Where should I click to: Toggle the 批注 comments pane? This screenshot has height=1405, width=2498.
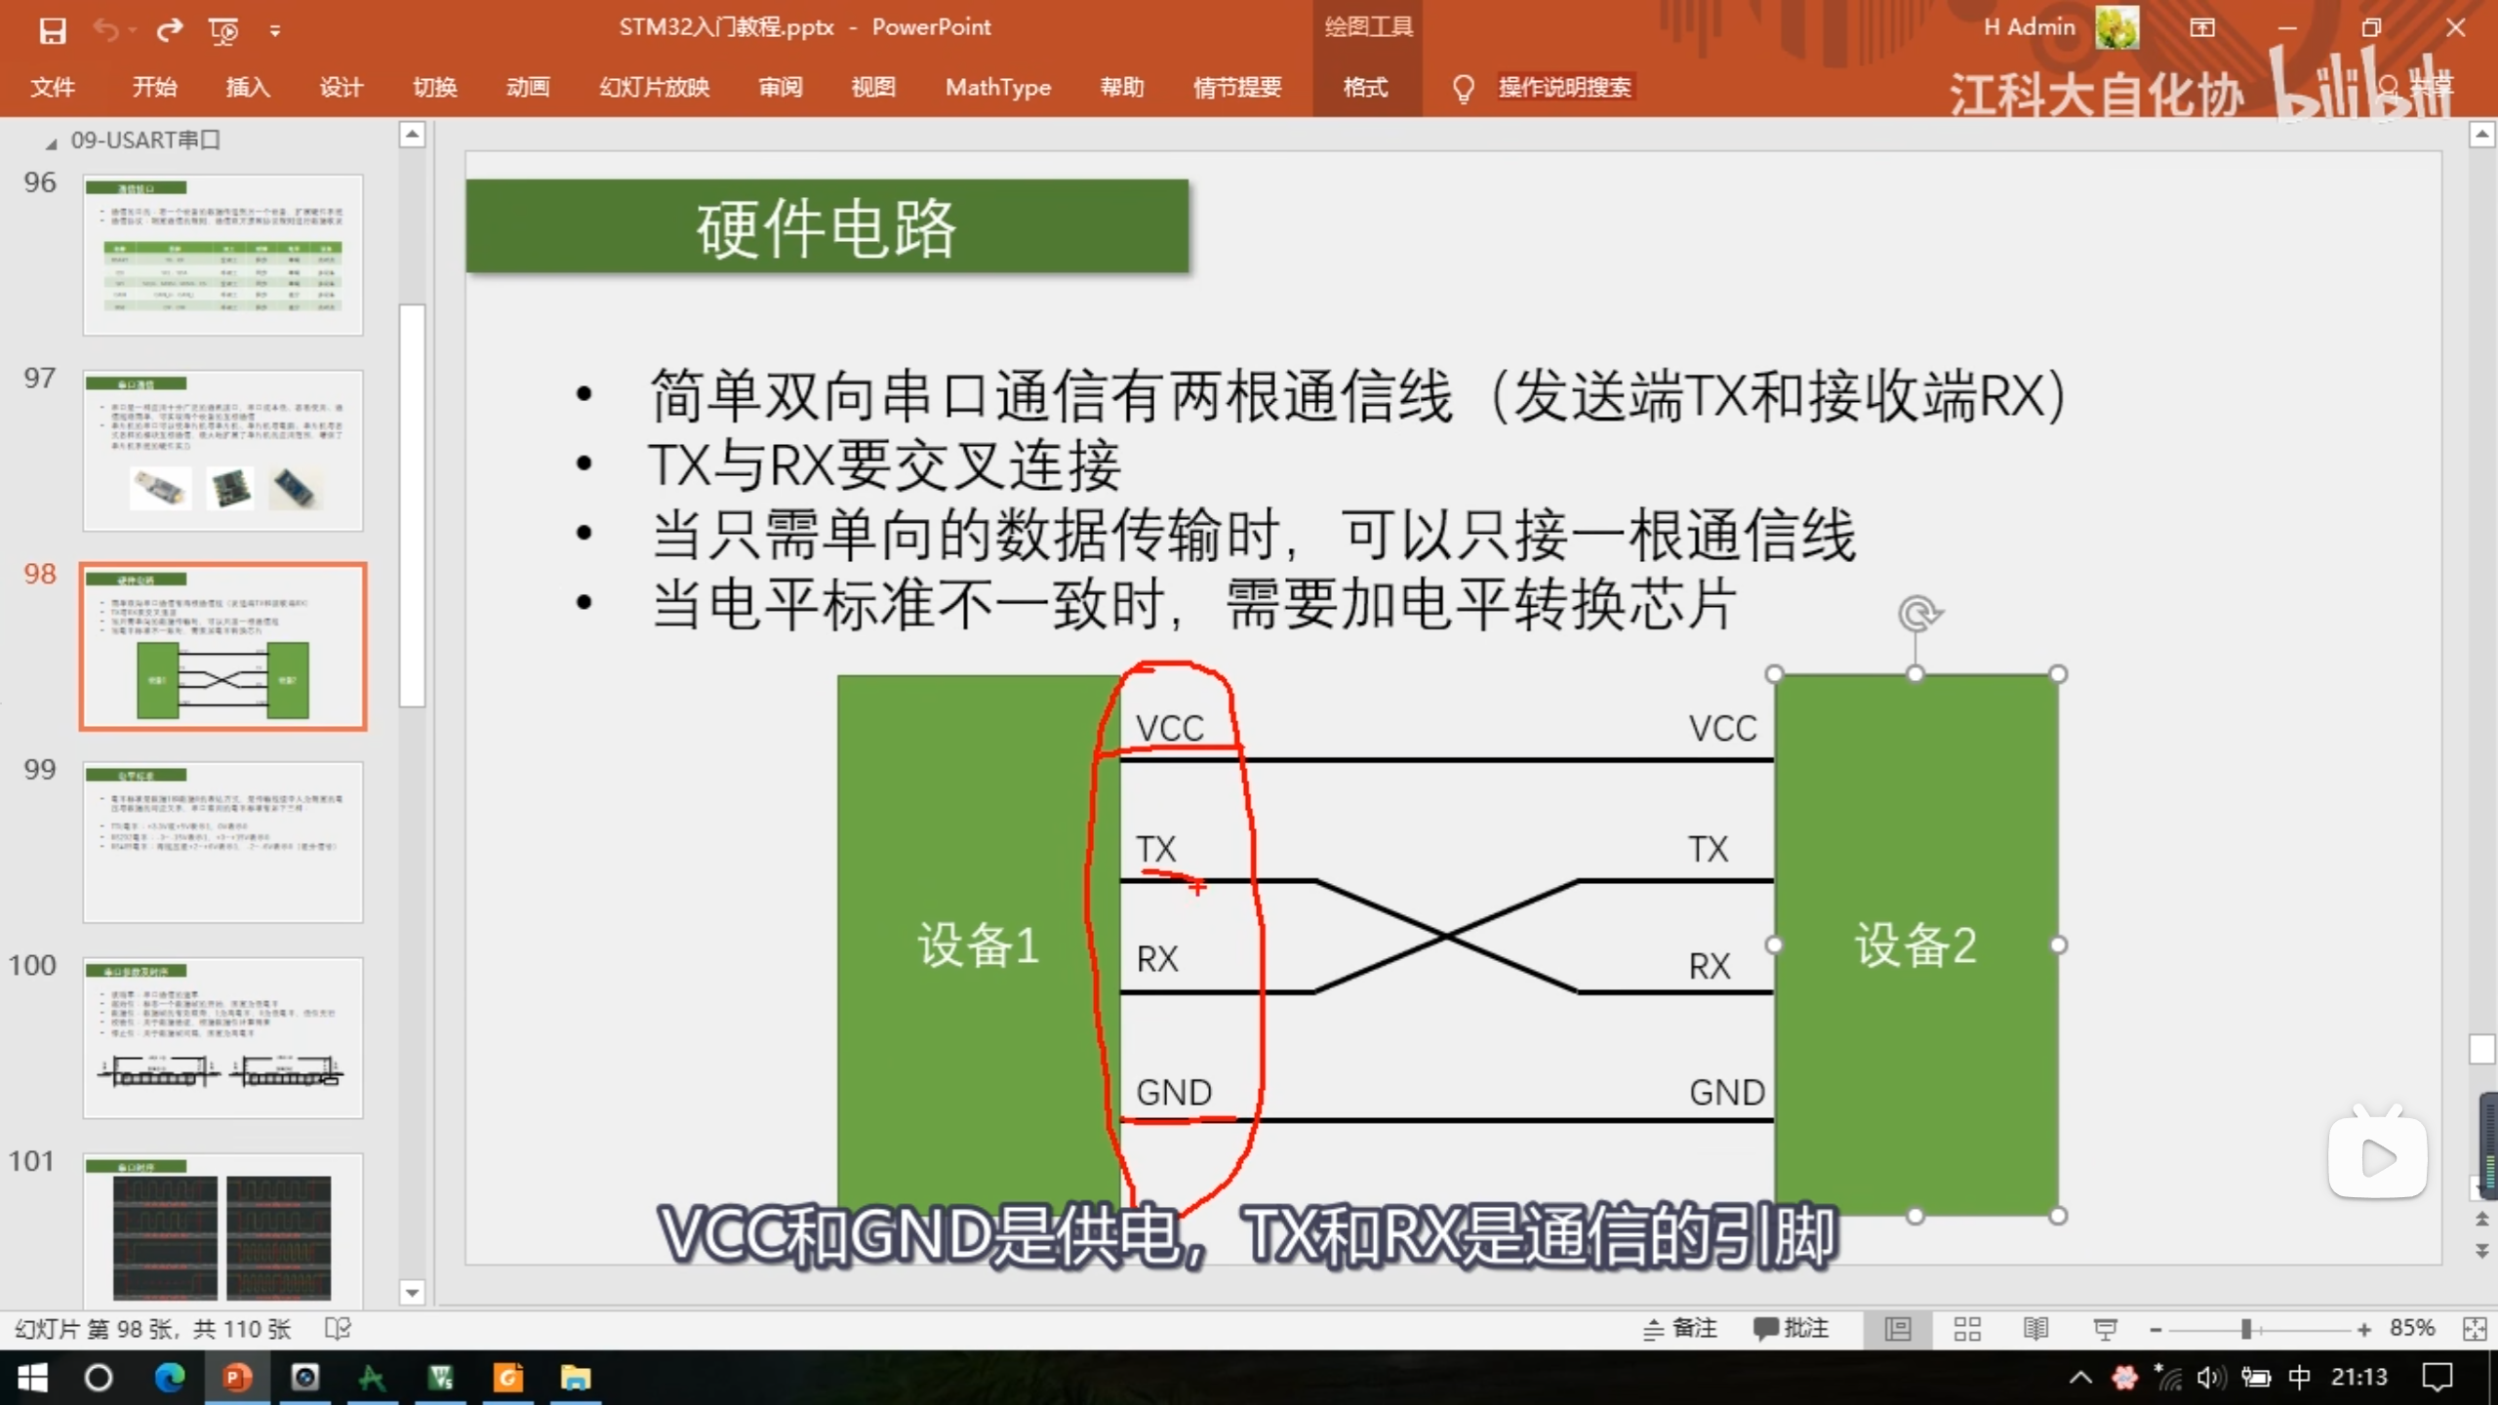pyautogui.click(x=1792, y=1329)
